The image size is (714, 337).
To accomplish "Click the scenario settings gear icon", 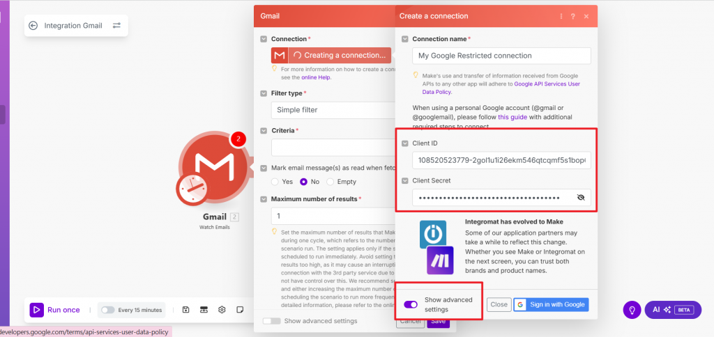I will (x=222, y=310).
